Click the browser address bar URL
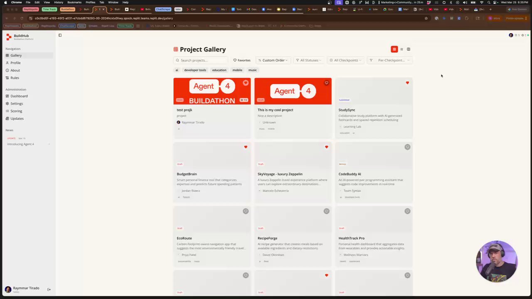This screenshot has height=299, width=532. tap(103, 18)
